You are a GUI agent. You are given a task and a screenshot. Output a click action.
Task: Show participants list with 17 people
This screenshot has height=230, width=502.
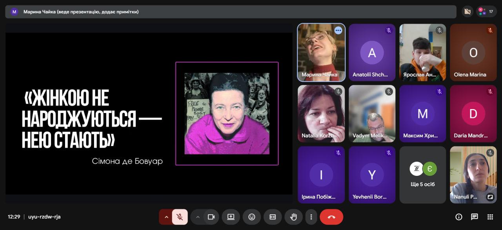point(486,11)
